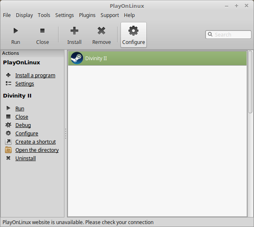Click the Run play icon in toolbar
The width and height of the screenshot is (254, 227).
[x=16, y=31]
